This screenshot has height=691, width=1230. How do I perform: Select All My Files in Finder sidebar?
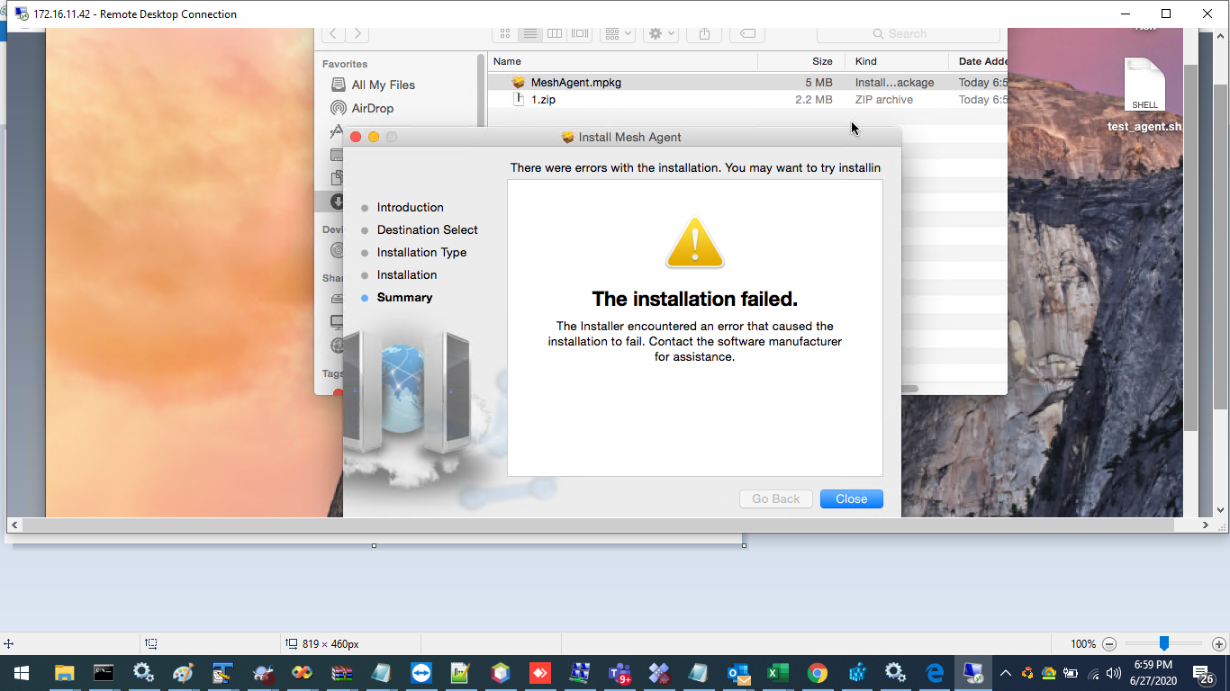point(382,85)
